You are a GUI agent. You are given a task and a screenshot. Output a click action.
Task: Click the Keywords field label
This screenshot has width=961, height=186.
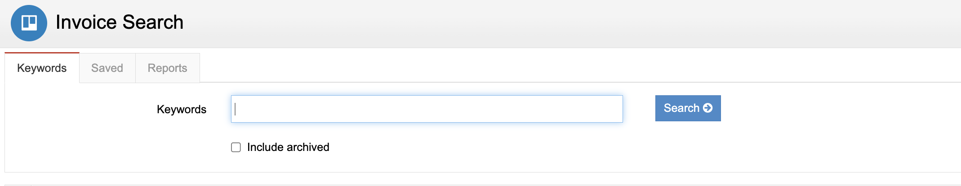point(182,109)
